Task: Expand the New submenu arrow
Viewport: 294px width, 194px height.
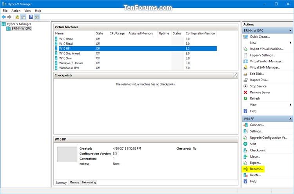Action: point(290,43)
